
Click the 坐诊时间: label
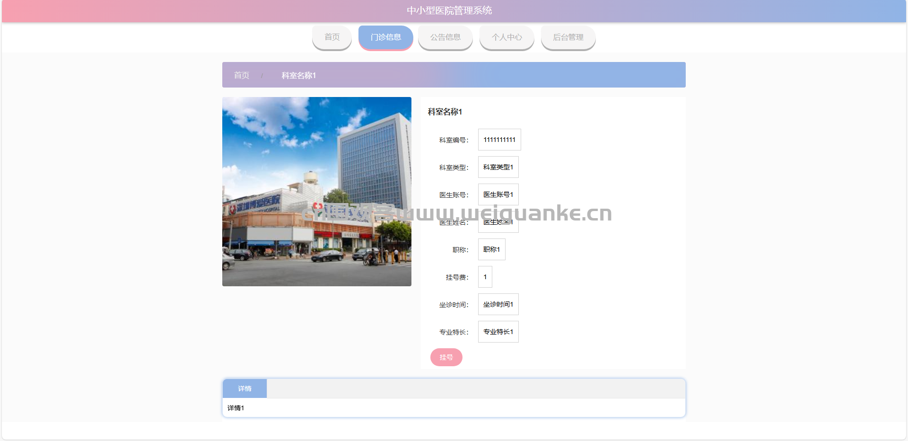pyautogui.click(x=454, y=305)
